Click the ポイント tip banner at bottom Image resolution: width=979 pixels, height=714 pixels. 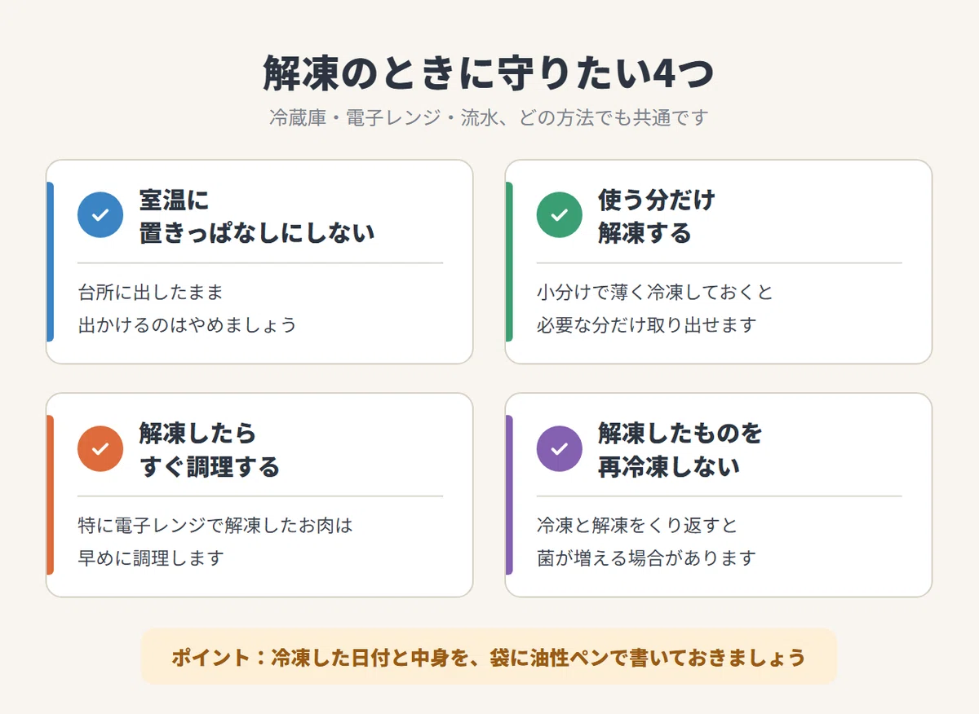489,656
